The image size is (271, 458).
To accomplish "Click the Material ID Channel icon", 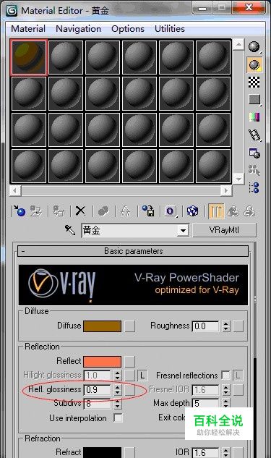I will coord(171,211).
